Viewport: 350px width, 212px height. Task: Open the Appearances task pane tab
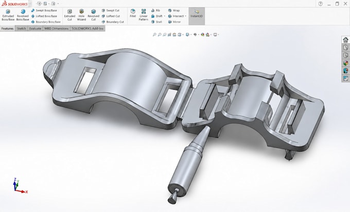345,63
